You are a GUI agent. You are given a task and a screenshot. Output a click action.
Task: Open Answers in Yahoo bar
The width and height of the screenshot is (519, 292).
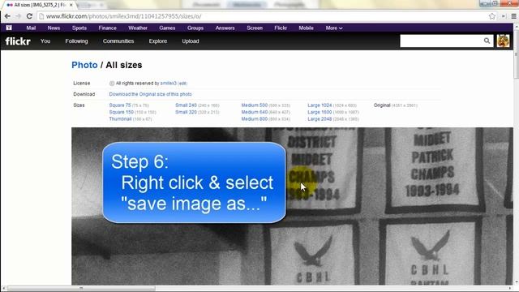tap(225, 28)
